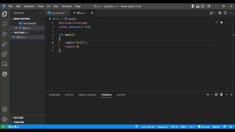Customize the layout from title bar

pyautogui.click(x=209, y=6)
